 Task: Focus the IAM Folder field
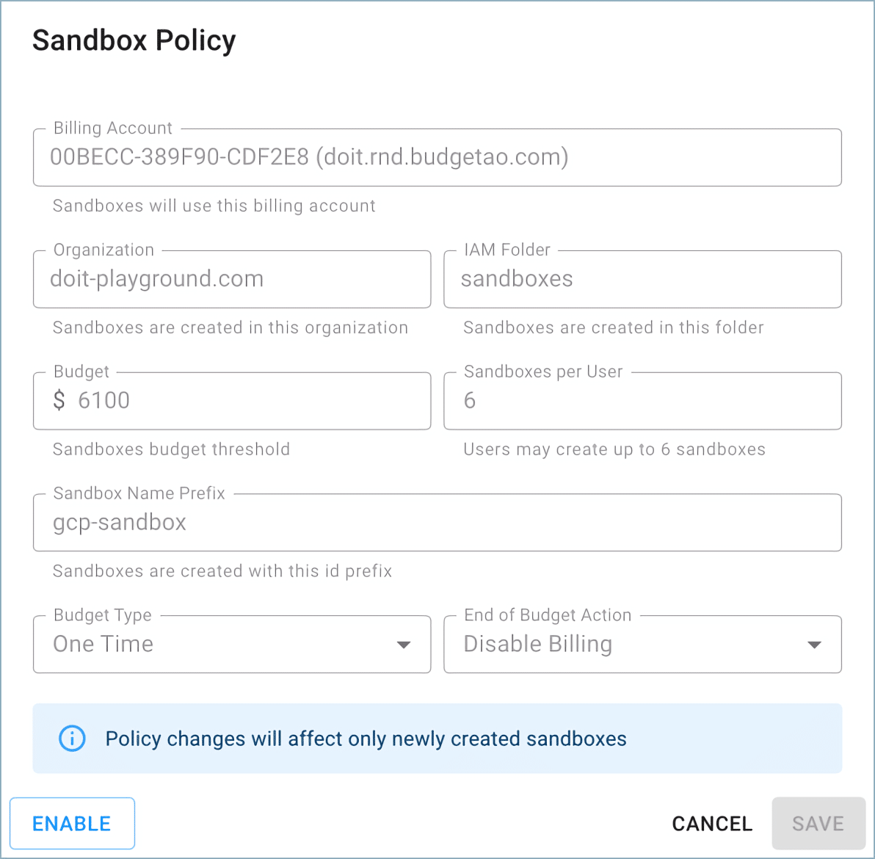pyautogui.click(x=642, y=280)
